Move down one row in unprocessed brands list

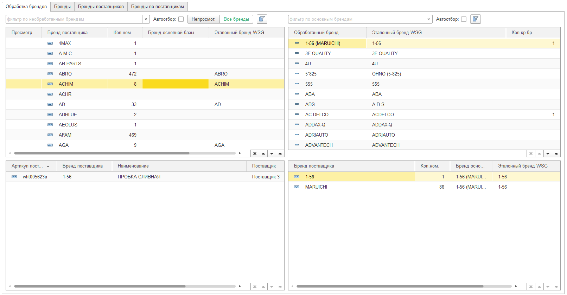pyautogui.click(x=272, y=153)
